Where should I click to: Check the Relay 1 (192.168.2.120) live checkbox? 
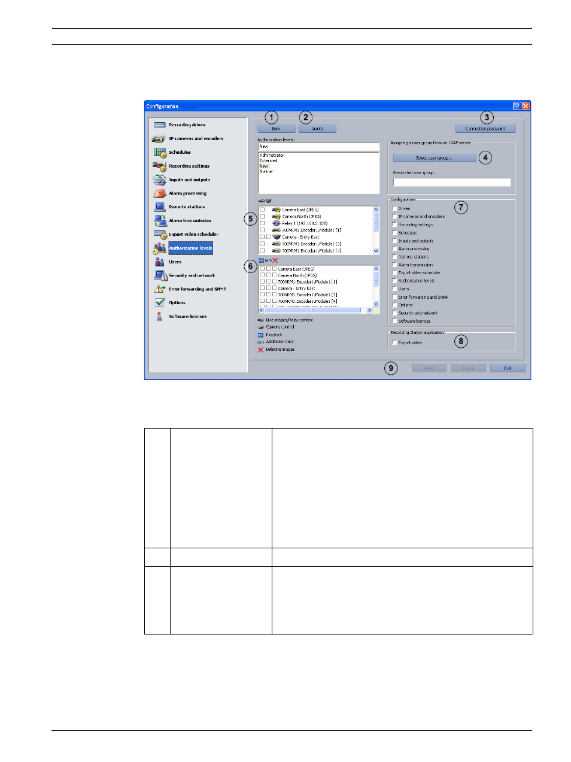pyautogui.click(x=262, y=223)
